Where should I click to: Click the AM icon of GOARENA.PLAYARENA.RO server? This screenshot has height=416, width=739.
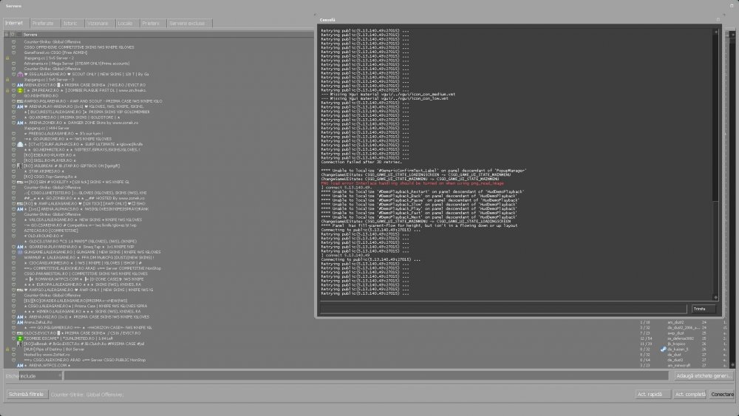20,247
